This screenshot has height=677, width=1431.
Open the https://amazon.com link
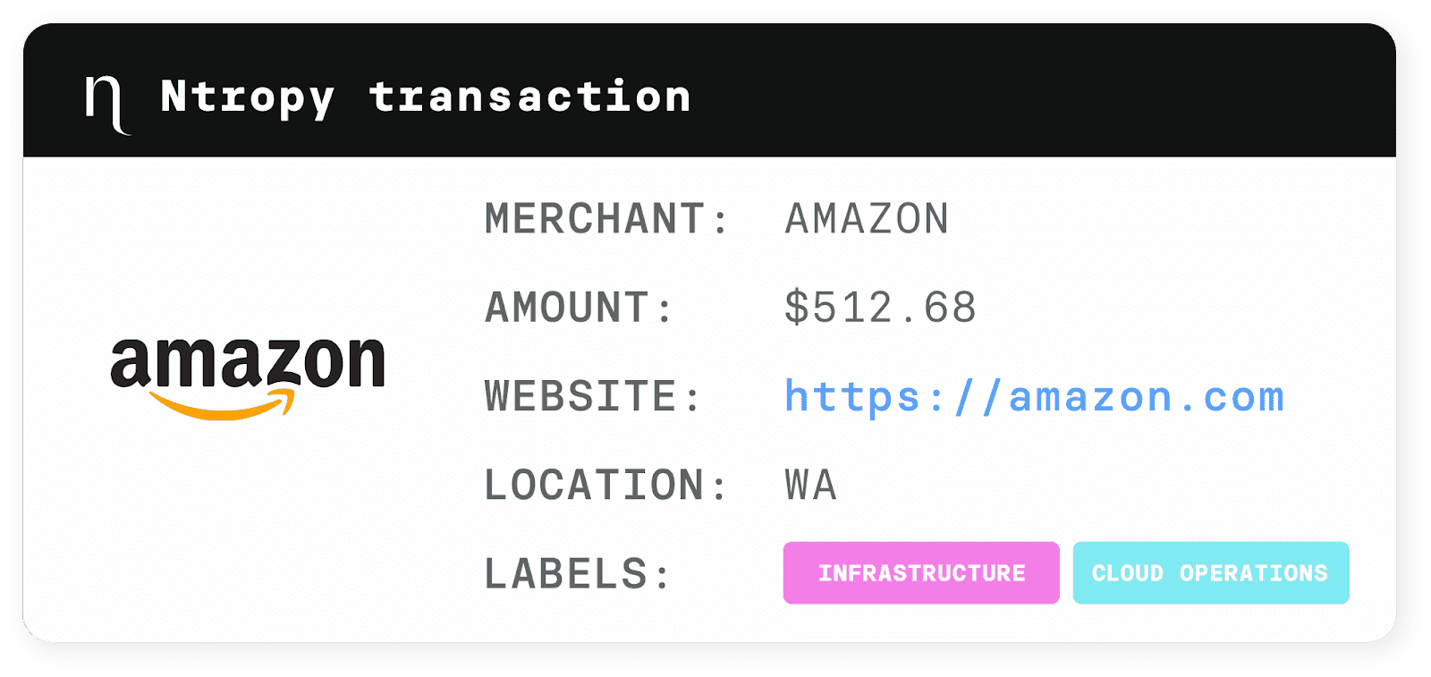(x=1034, y=397)
